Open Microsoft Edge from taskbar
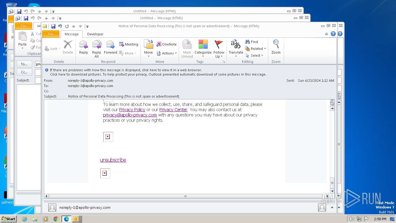Viewport: 396px width, 223px height. tap(66, 219)
